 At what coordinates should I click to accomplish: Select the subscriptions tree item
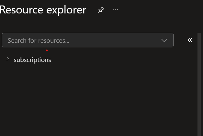pyautogui.click(x=32, y=60)
